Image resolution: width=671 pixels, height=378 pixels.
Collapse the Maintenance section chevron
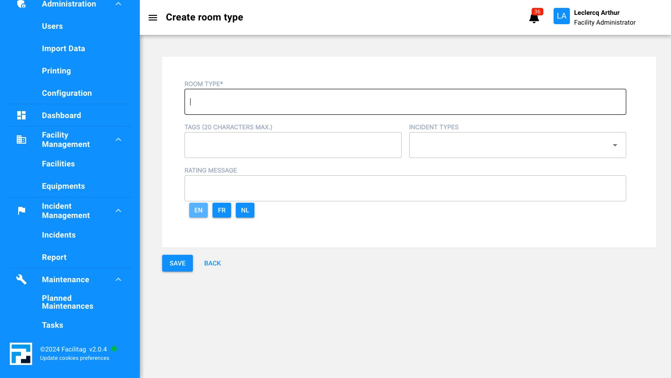click(118, 279)
